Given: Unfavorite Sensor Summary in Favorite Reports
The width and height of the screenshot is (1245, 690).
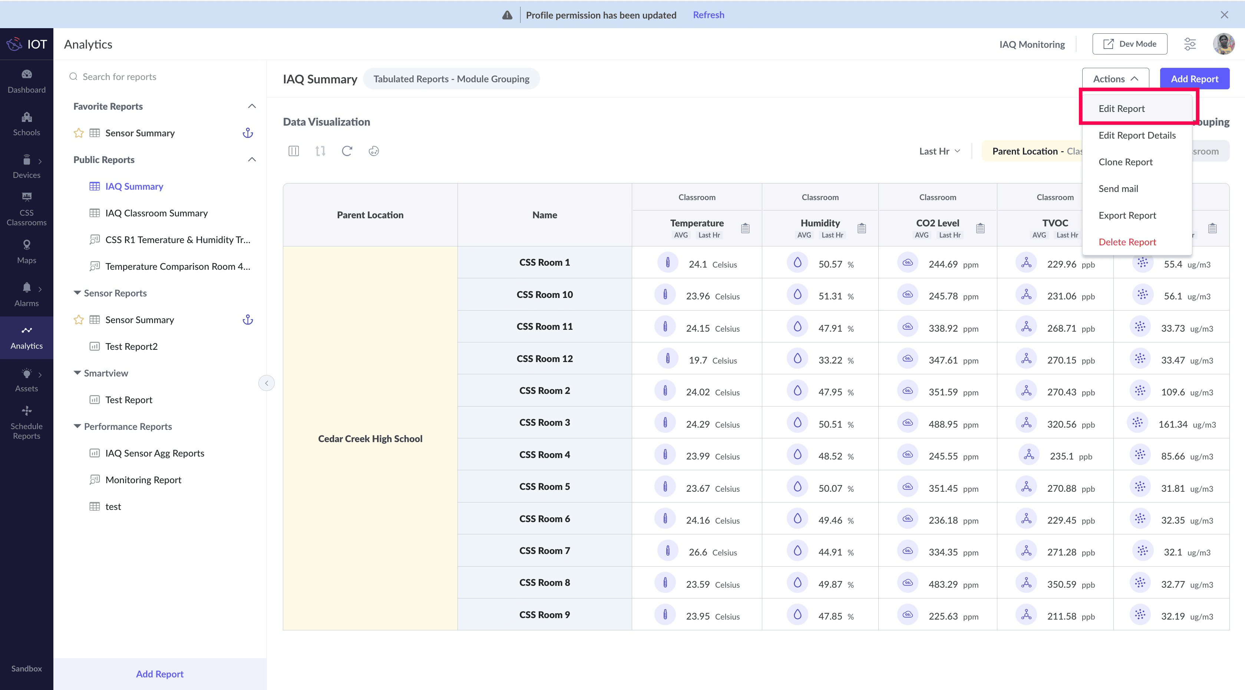Looking at the screenshot, I should tap(78, 133).
